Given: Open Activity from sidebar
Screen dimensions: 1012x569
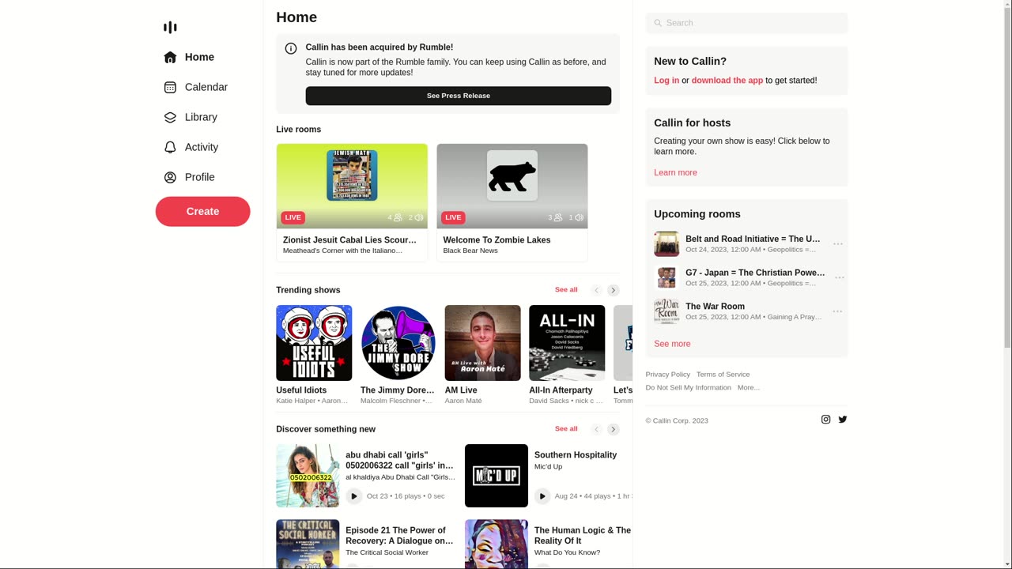Looking at the screenshot, I should click(x=202, y=147).
